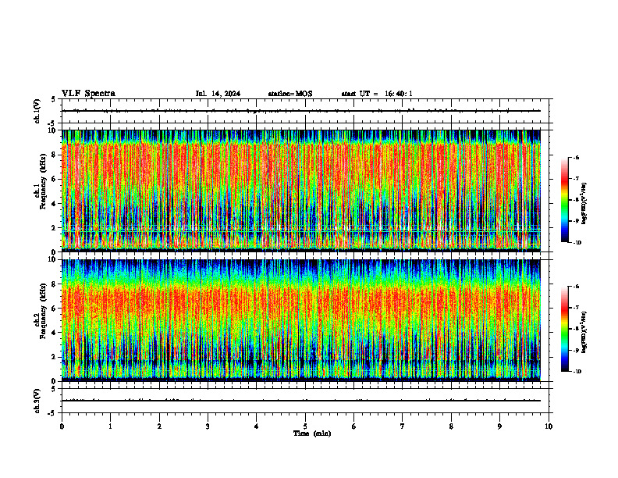Click the ch.3(V) waveform trace panel
The width and height of the screenshot is (618, 478).
point(305,401)
